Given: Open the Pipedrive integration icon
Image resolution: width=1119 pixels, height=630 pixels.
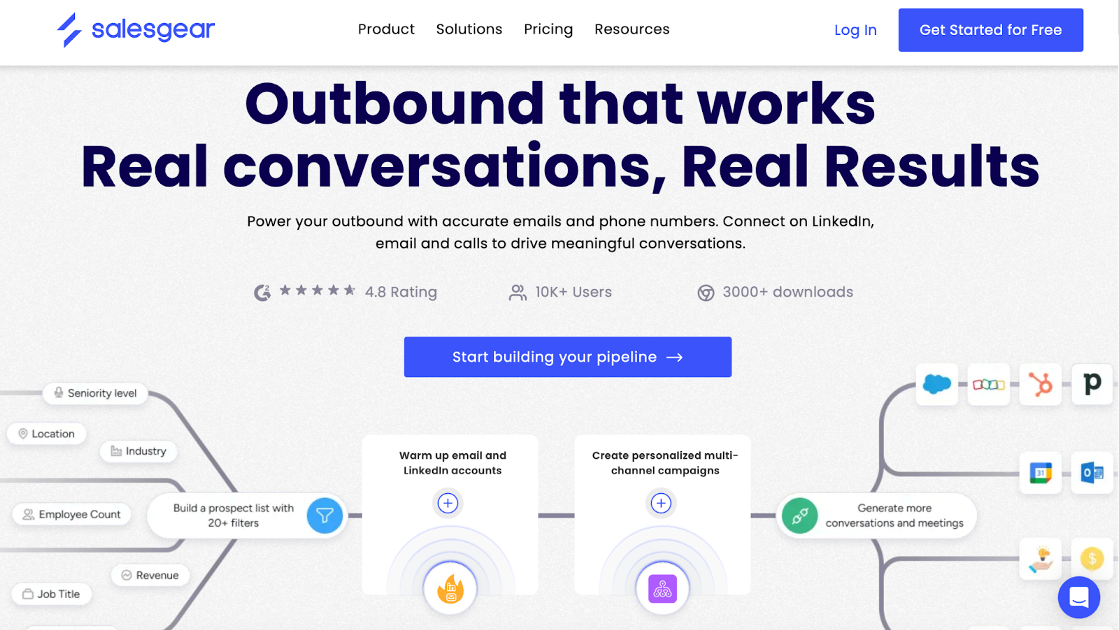Looking at the screenshot, I should pos(1092,384).
